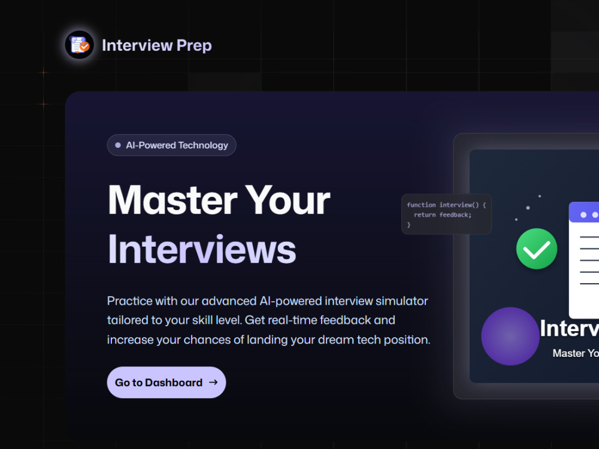Click the function interview() code snippet card
This screenshot has height=449, width=599.
click(x=446, y=214)
